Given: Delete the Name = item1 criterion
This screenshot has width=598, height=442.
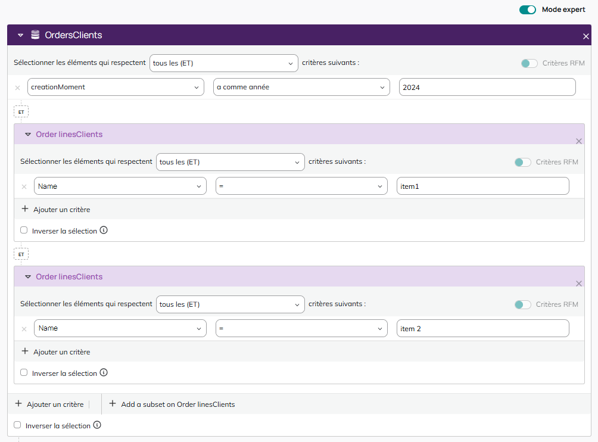Looking at the screenshot, I should (24, 186).
